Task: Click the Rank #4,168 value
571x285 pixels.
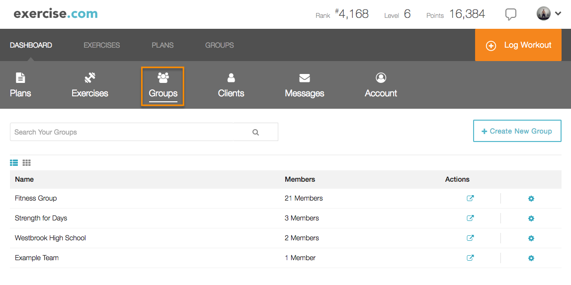Action: coord(352,14)
